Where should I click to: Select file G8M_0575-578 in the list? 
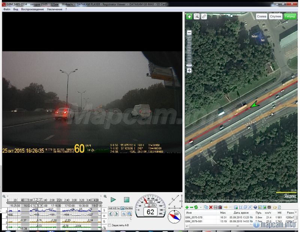(x=194, y=217)
